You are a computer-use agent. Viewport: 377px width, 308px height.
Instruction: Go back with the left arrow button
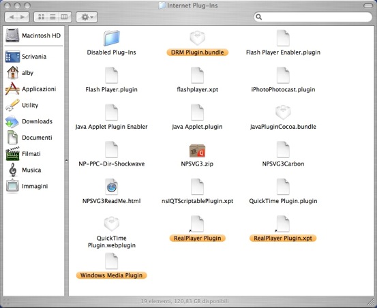(11, 17)
